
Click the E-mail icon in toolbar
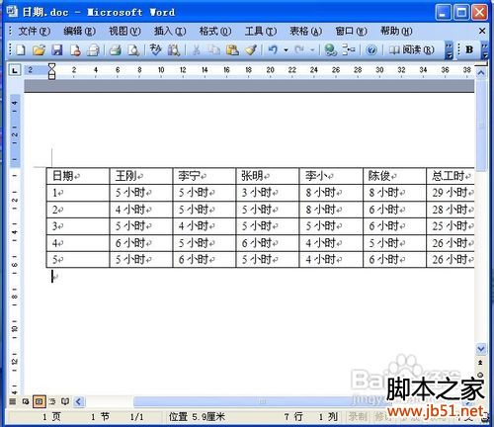pos(93,50)
